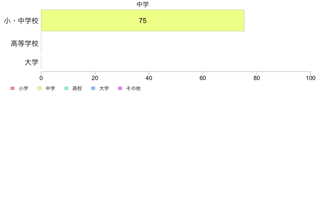
Task: Click the 中学 chart title
Action: click(x=143, y=4)
